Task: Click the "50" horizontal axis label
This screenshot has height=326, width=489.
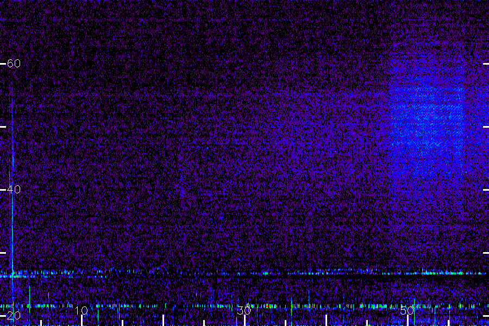Action: point(407,310)
